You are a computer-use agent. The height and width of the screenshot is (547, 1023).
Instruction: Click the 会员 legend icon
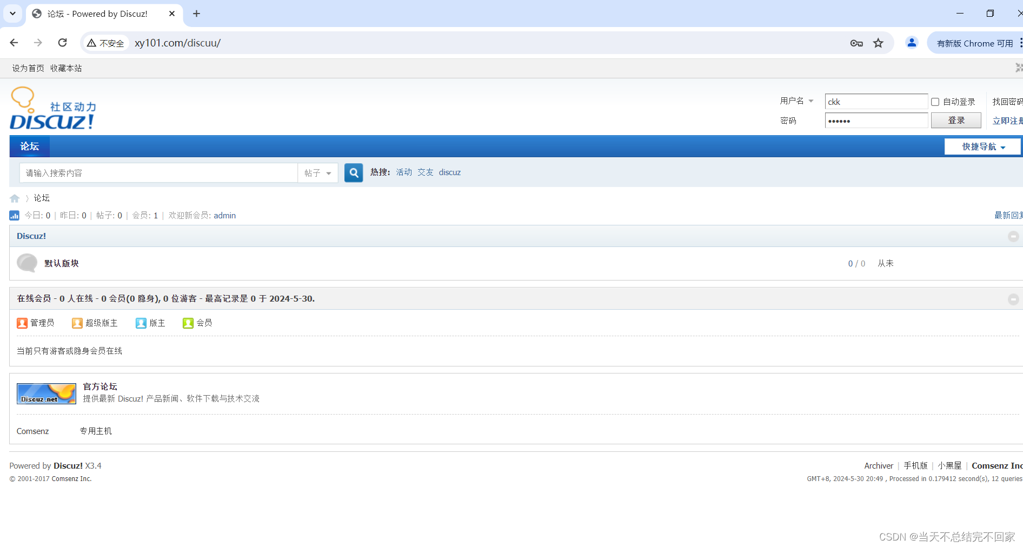(x=188, y=323)
